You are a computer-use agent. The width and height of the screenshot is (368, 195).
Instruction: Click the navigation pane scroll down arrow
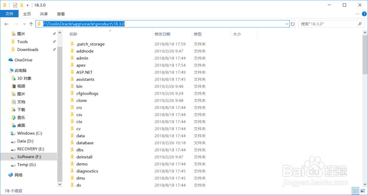60,184
